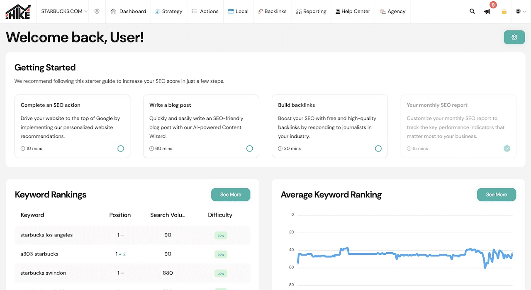The width and height of the screenshot is (531, 290).
Task: Check off Write a blog post circle
Action: [x=249, y=149]
